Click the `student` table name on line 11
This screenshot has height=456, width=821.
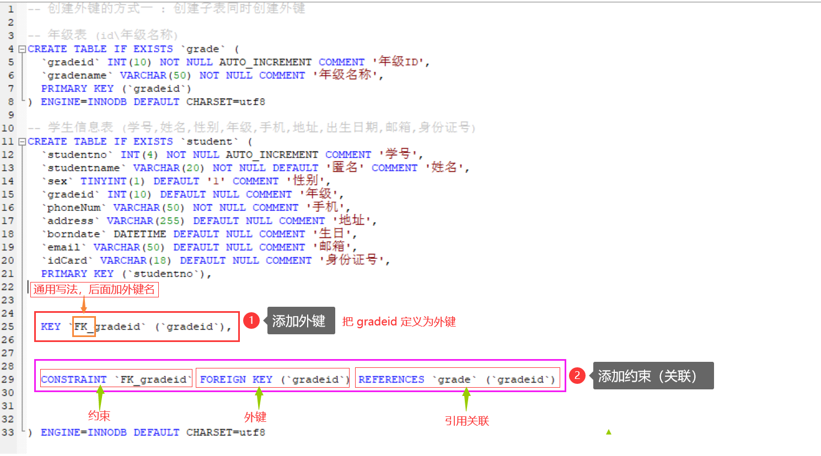tap(210, 142)
